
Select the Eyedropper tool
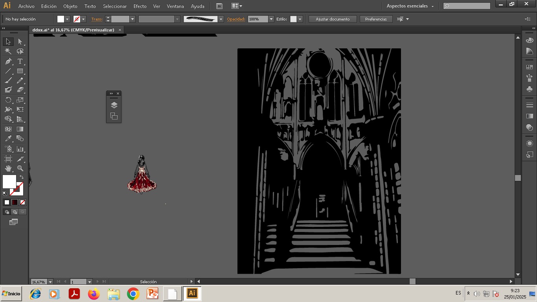(8, 138)
